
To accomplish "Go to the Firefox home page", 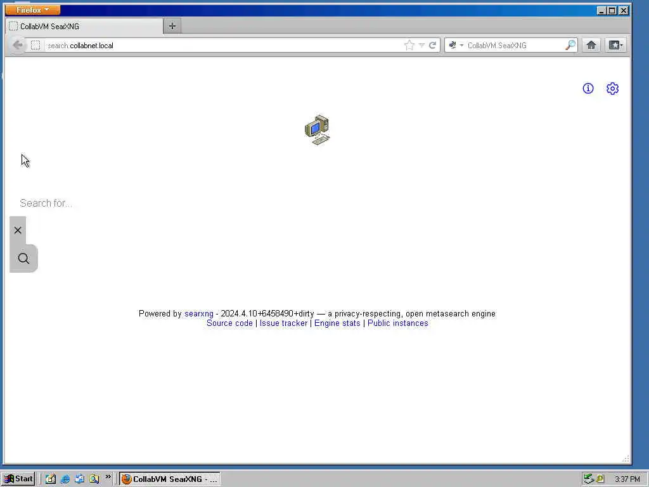I will 591,45.
